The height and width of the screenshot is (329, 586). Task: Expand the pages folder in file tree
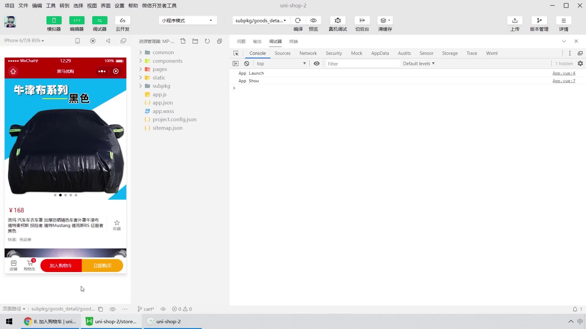pos(140,69)
